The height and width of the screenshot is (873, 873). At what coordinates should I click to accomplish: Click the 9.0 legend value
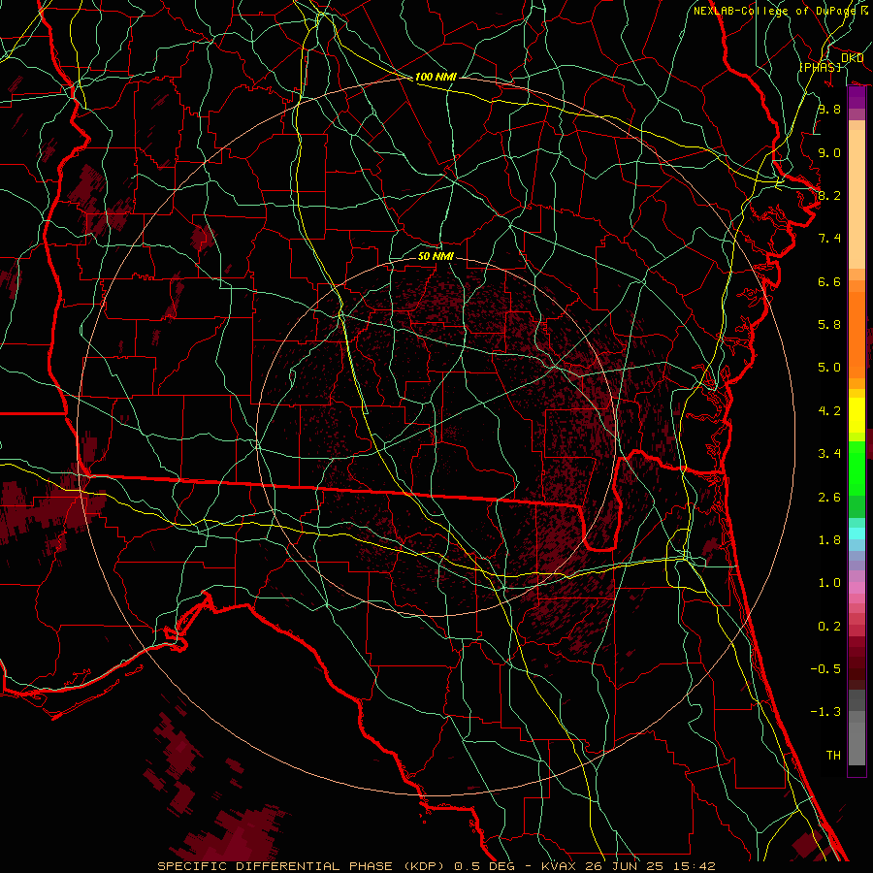[829, 152]
